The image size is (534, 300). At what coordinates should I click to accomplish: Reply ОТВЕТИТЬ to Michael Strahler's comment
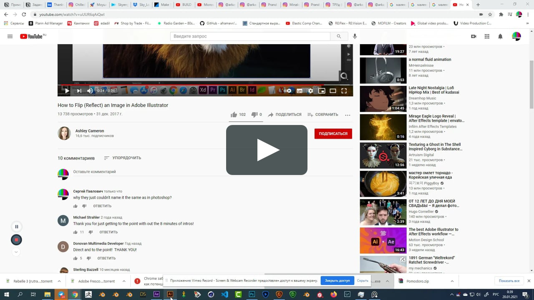[x=108, y=232]
